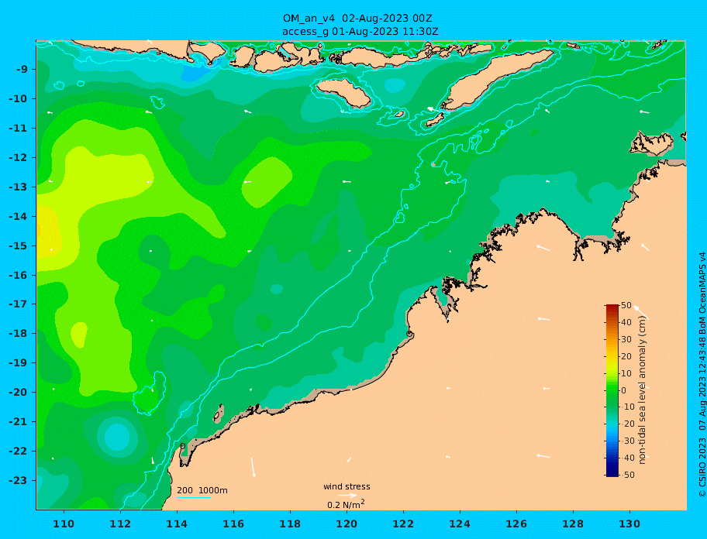Viewport: 707px width, 539px height.
Task: Click the colorbar tick label -50 at bottom
Action: [626, 475]
